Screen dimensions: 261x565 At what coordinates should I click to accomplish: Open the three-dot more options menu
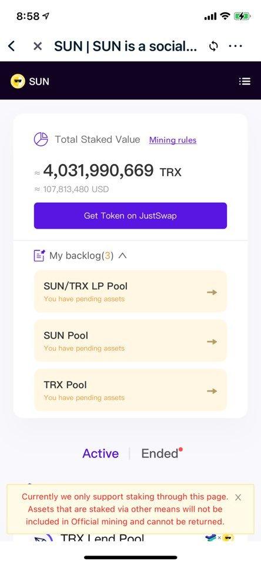(235, 46)
